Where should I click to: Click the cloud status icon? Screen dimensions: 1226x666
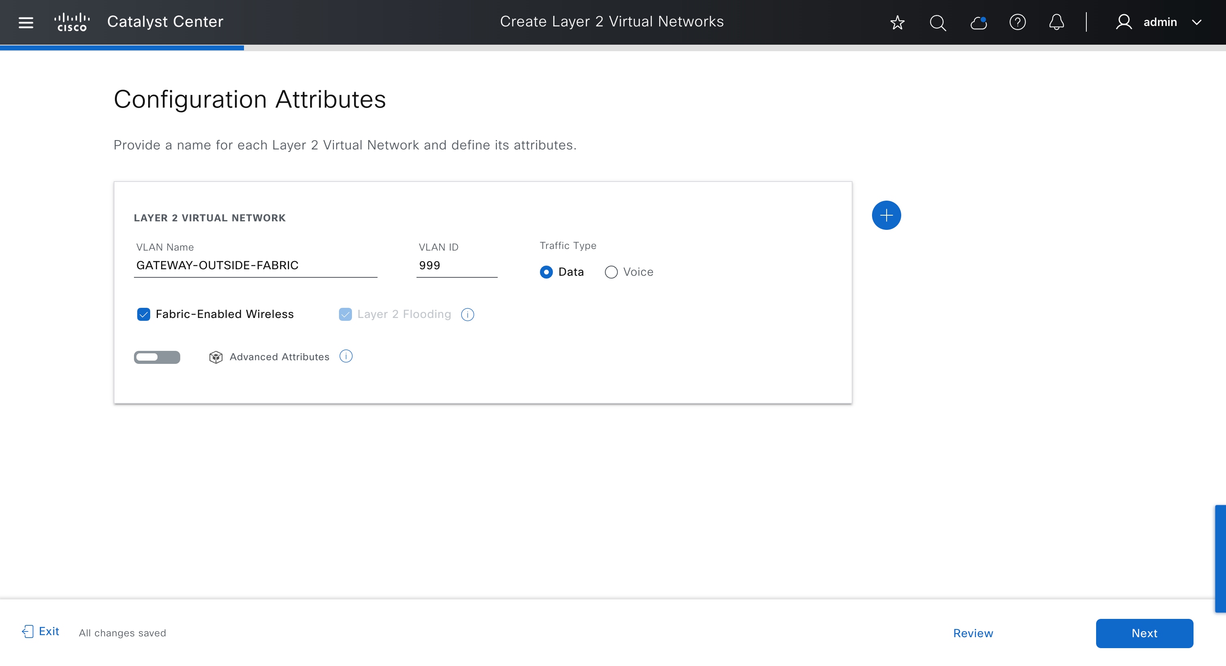click(978, 22)
